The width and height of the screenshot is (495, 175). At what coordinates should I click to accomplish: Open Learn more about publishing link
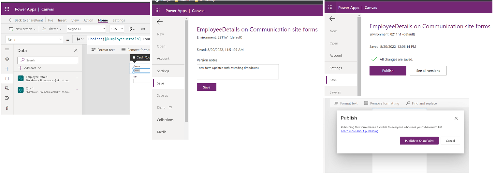[360, 131]
